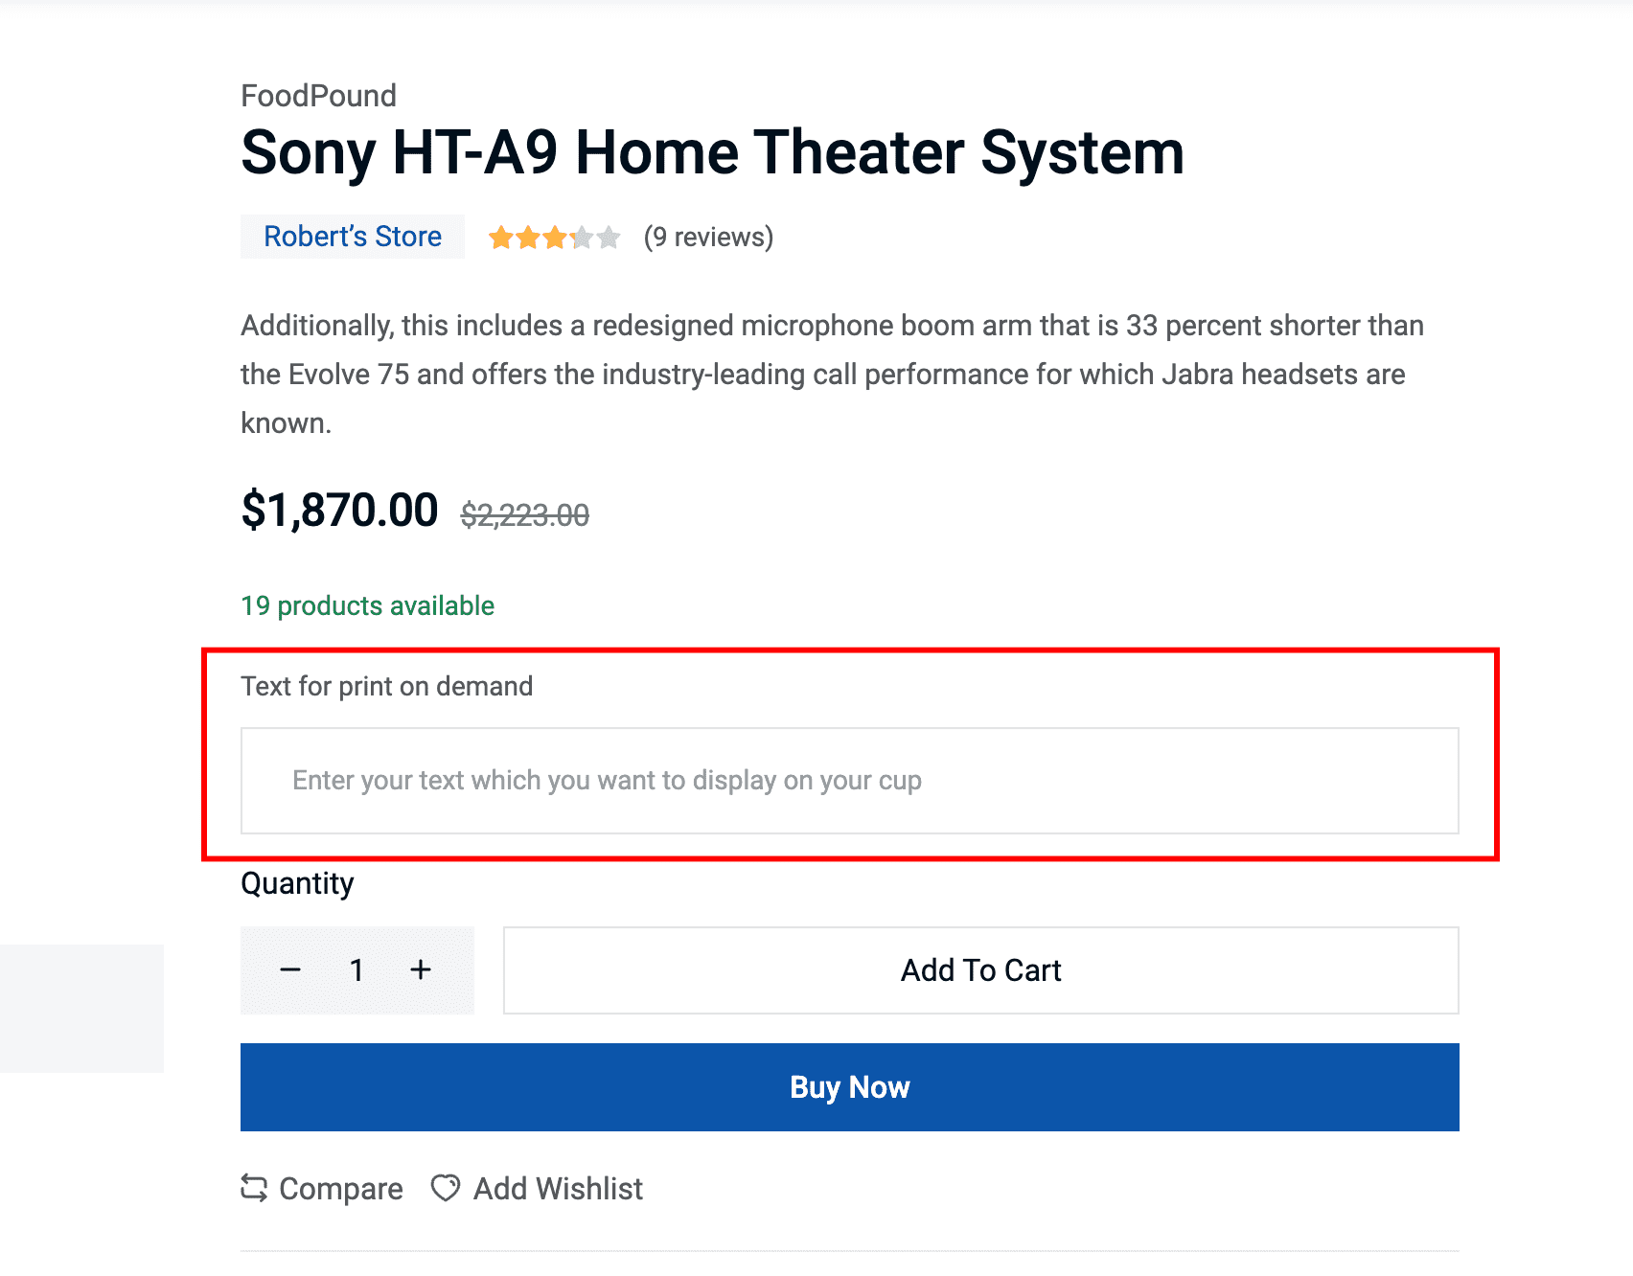Click the $1,870.00 current price
The height and width of the screenshot is (1276, 1633).
(339, 510)
